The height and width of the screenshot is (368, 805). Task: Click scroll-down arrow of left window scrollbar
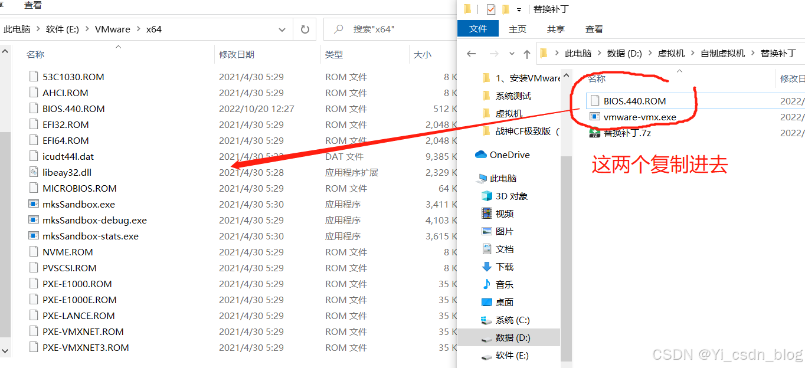click(x=5, y=350)
